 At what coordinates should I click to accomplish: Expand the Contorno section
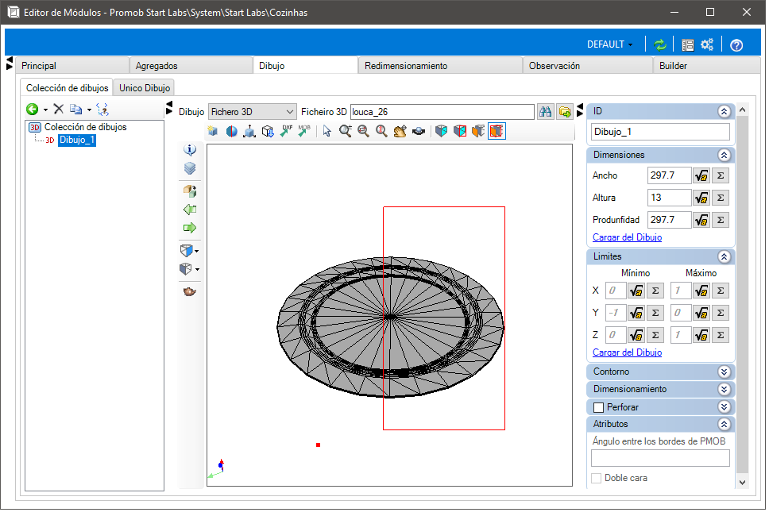(x=723, y=372)
